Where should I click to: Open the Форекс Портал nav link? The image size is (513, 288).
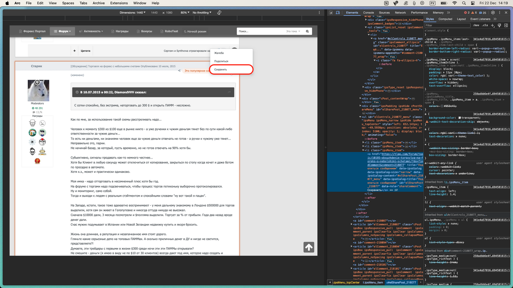[x=32, y=31]
